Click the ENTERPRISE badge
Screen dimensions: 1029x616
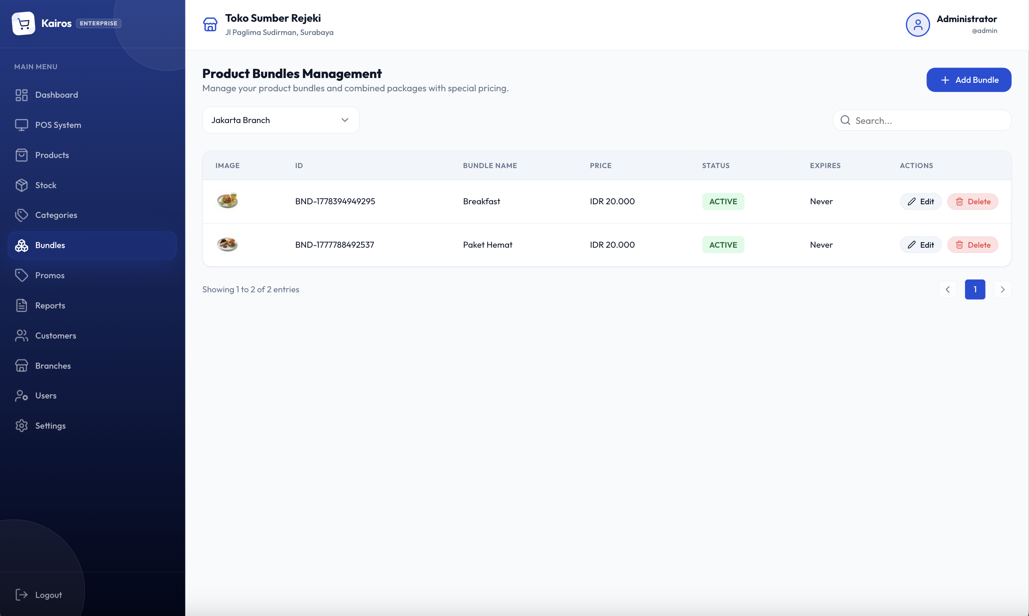pos(99,24)
